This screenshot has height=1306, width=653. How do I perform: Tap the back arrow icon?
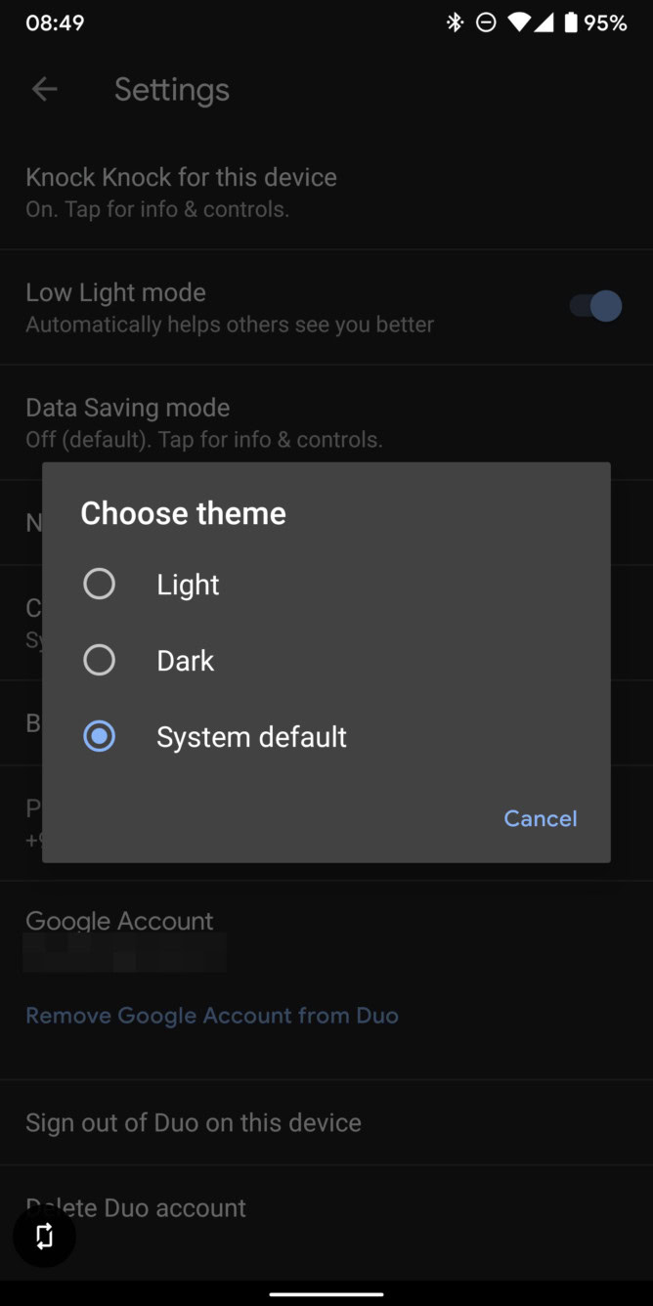(44, 90)
